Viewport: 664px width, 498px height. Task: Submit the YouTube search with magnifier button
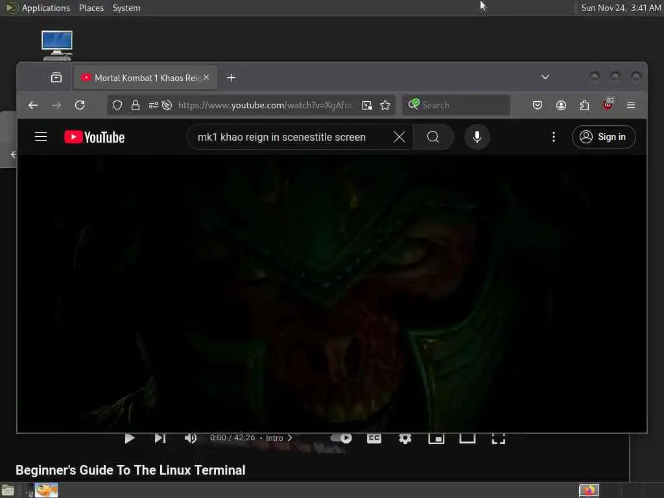433,137
